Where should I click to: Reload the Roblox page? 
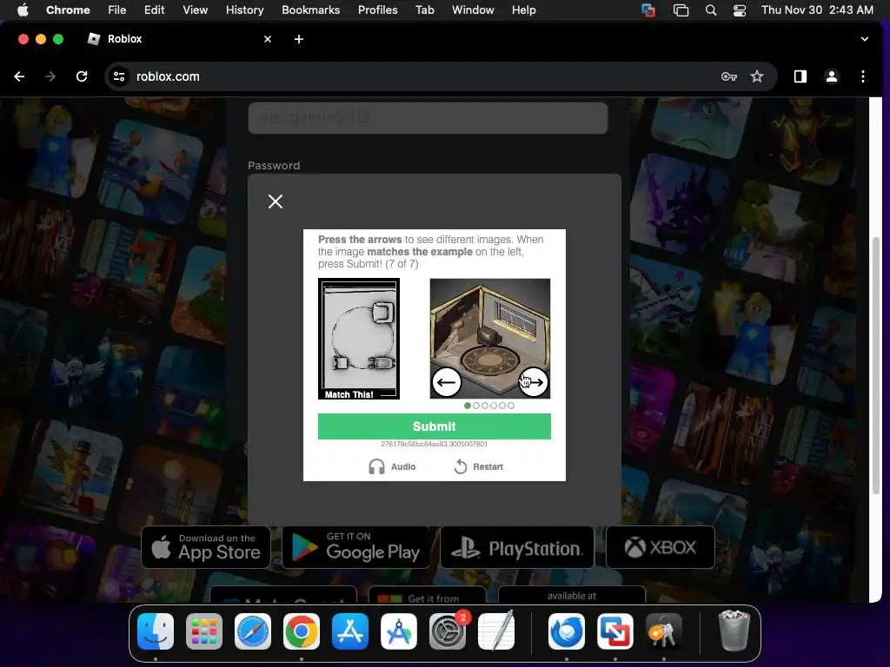click(x=82, y=76)
